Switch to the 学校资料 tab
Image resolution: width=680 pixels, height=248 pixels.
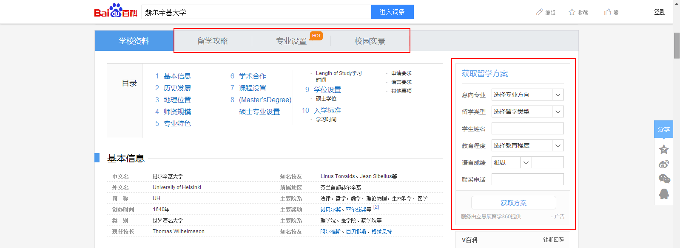pyautogui.click(x=134, y=41)
